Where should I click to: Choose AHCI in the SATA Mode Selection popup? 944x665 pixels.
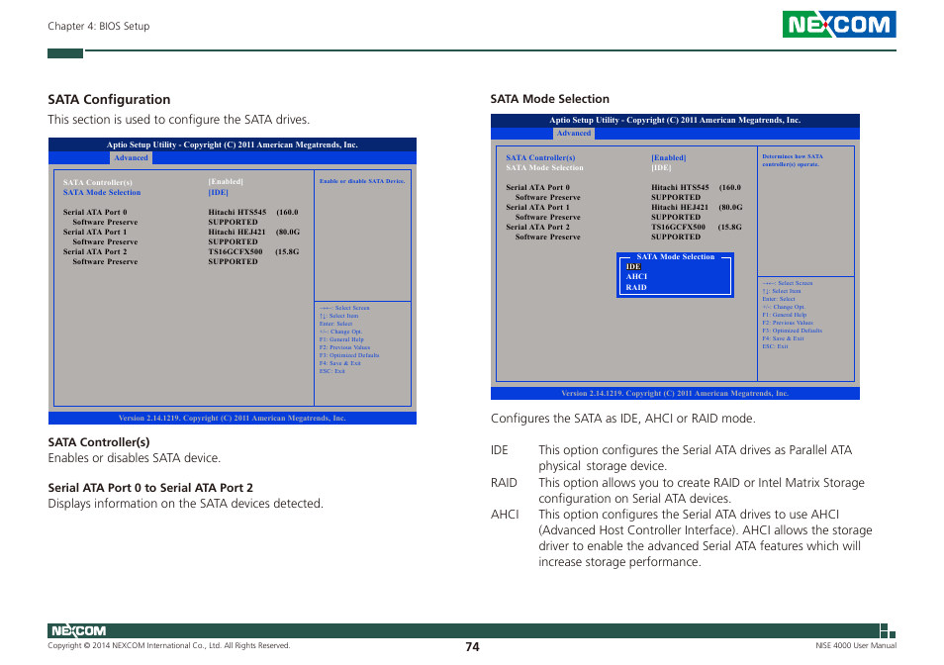[x=636, y=277]
